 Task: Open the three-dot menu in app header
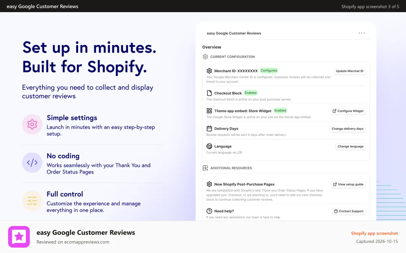362,33
